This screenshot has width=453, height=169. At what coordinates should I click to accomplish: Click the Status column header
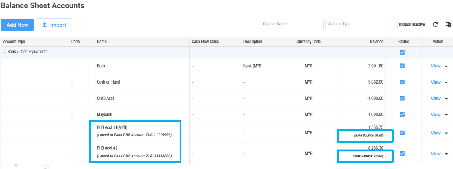tap(403, 42)
